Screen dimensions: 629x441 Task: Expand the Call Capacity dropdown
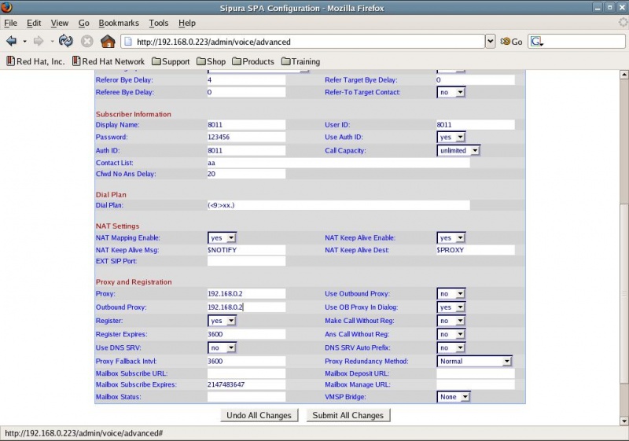click(458, 150)
